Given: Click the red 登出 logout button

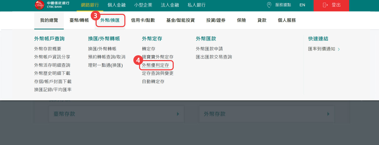Looking at the screenshot, I should coord(331,5).
